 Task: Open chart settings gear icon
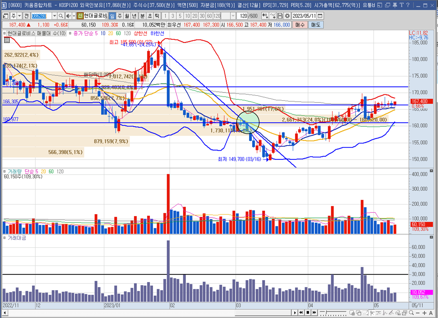pyautogui.click(x=287, y=16)
